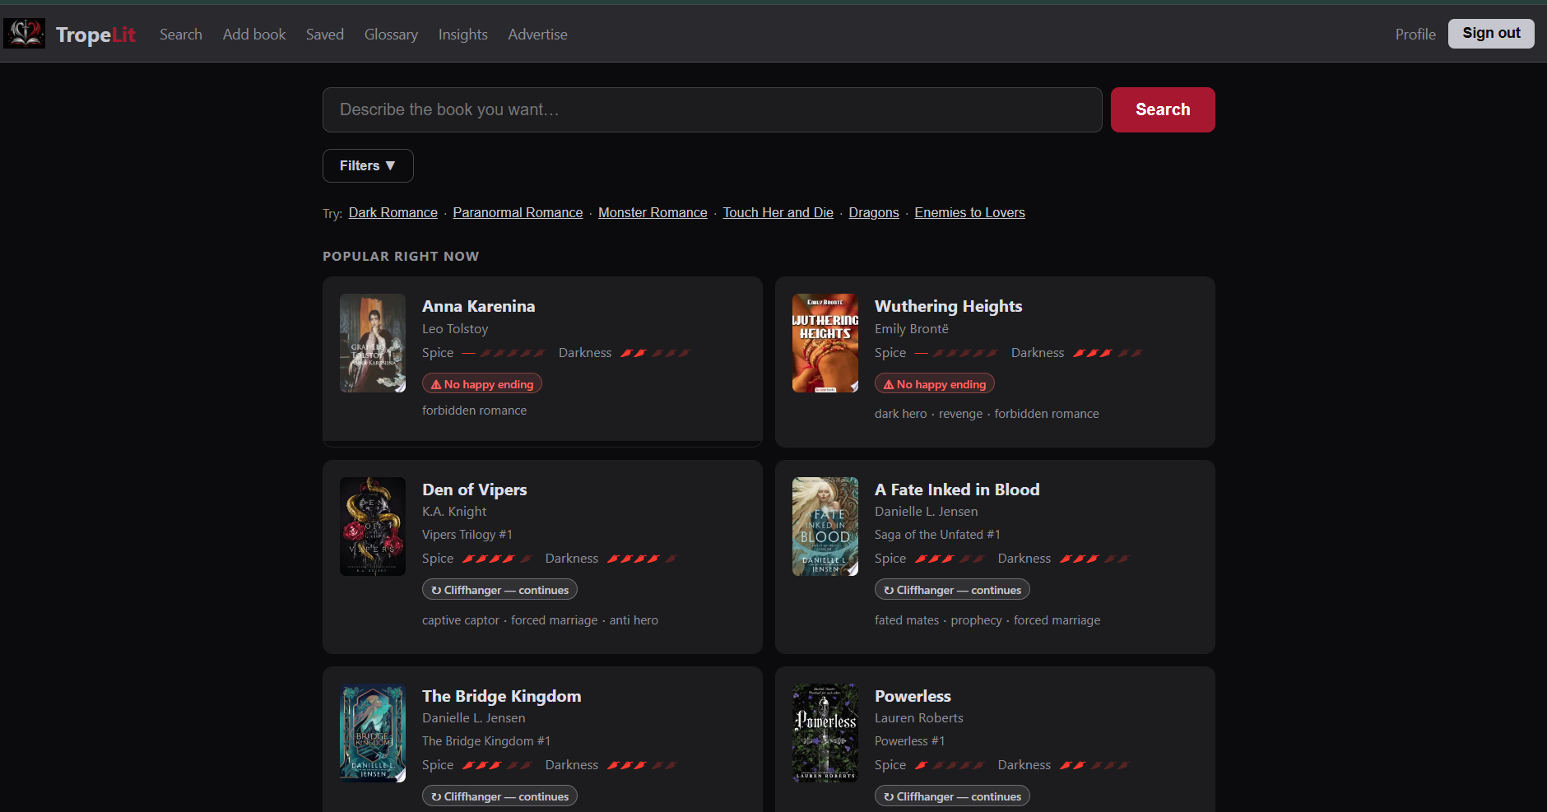Open the Advertise page
Viewport: 1547px width, 812px height.
click(537, 35)
